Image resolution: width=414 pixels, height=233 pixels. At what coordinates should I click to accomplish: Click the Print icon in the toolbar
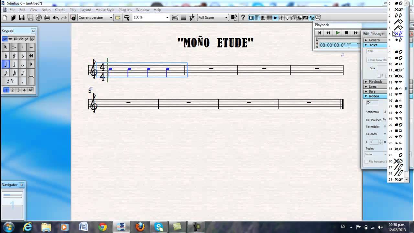point(47,18)
